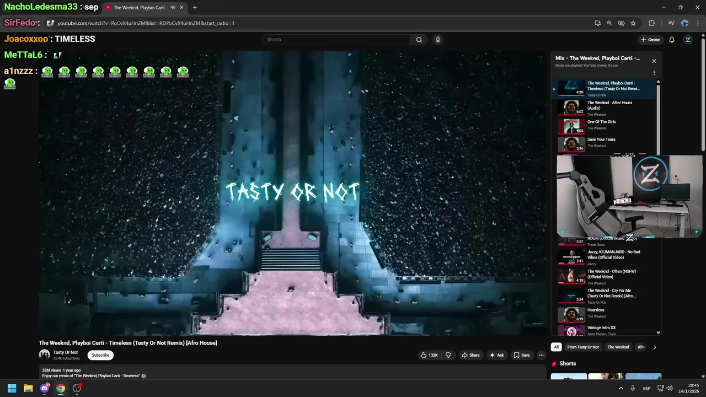Click the playlist scrollbar up arrow
The image size is (706, 397).
(x=658, y=82)
